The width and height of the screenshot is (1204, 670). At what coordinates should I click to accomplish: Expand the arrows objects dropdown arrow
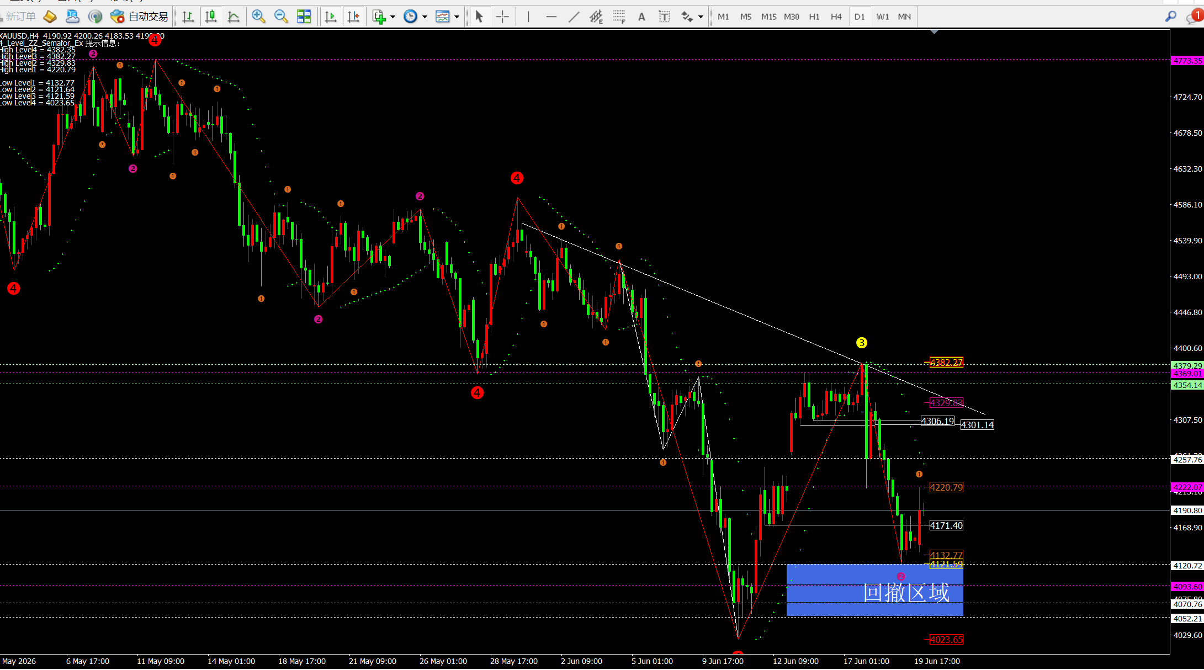pos(701,17)
